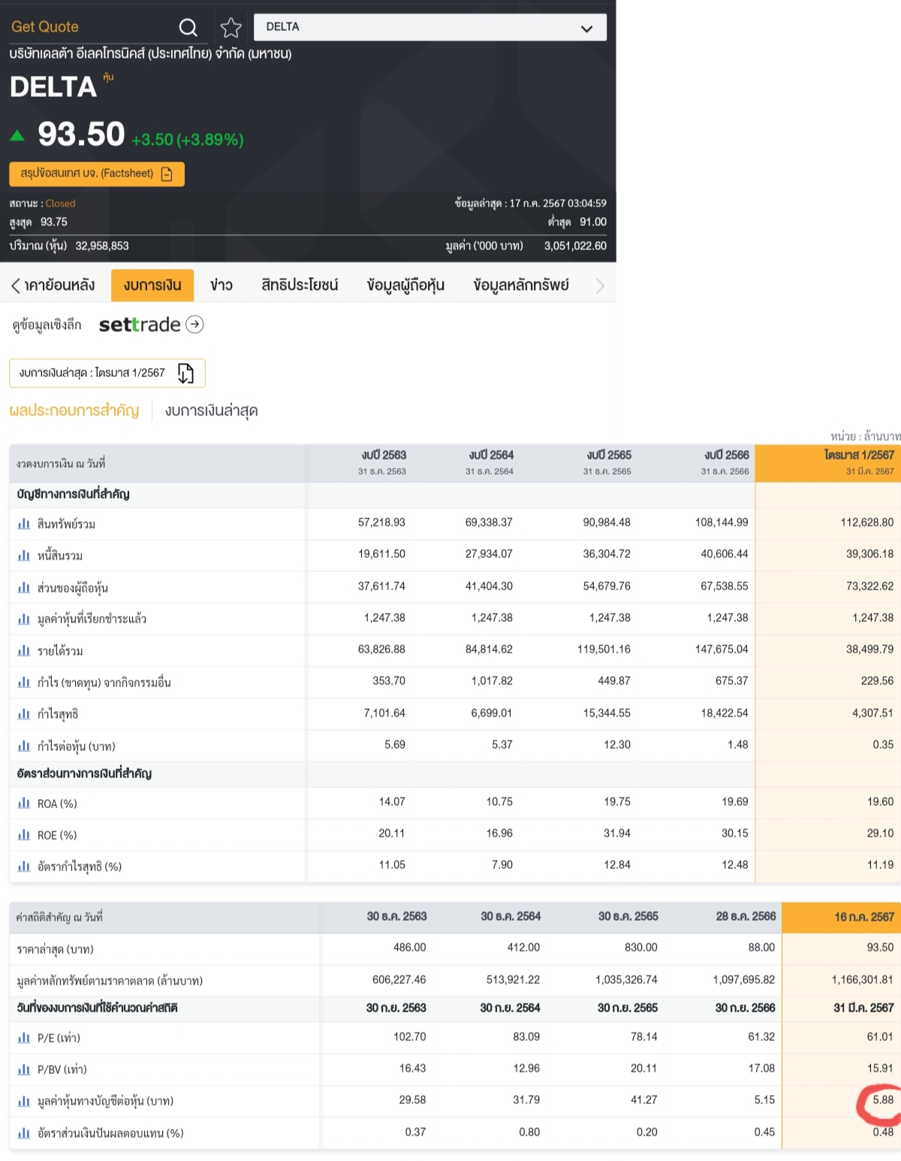
Task: Click trading volume value 32,958,853
Action: (102, 246)
